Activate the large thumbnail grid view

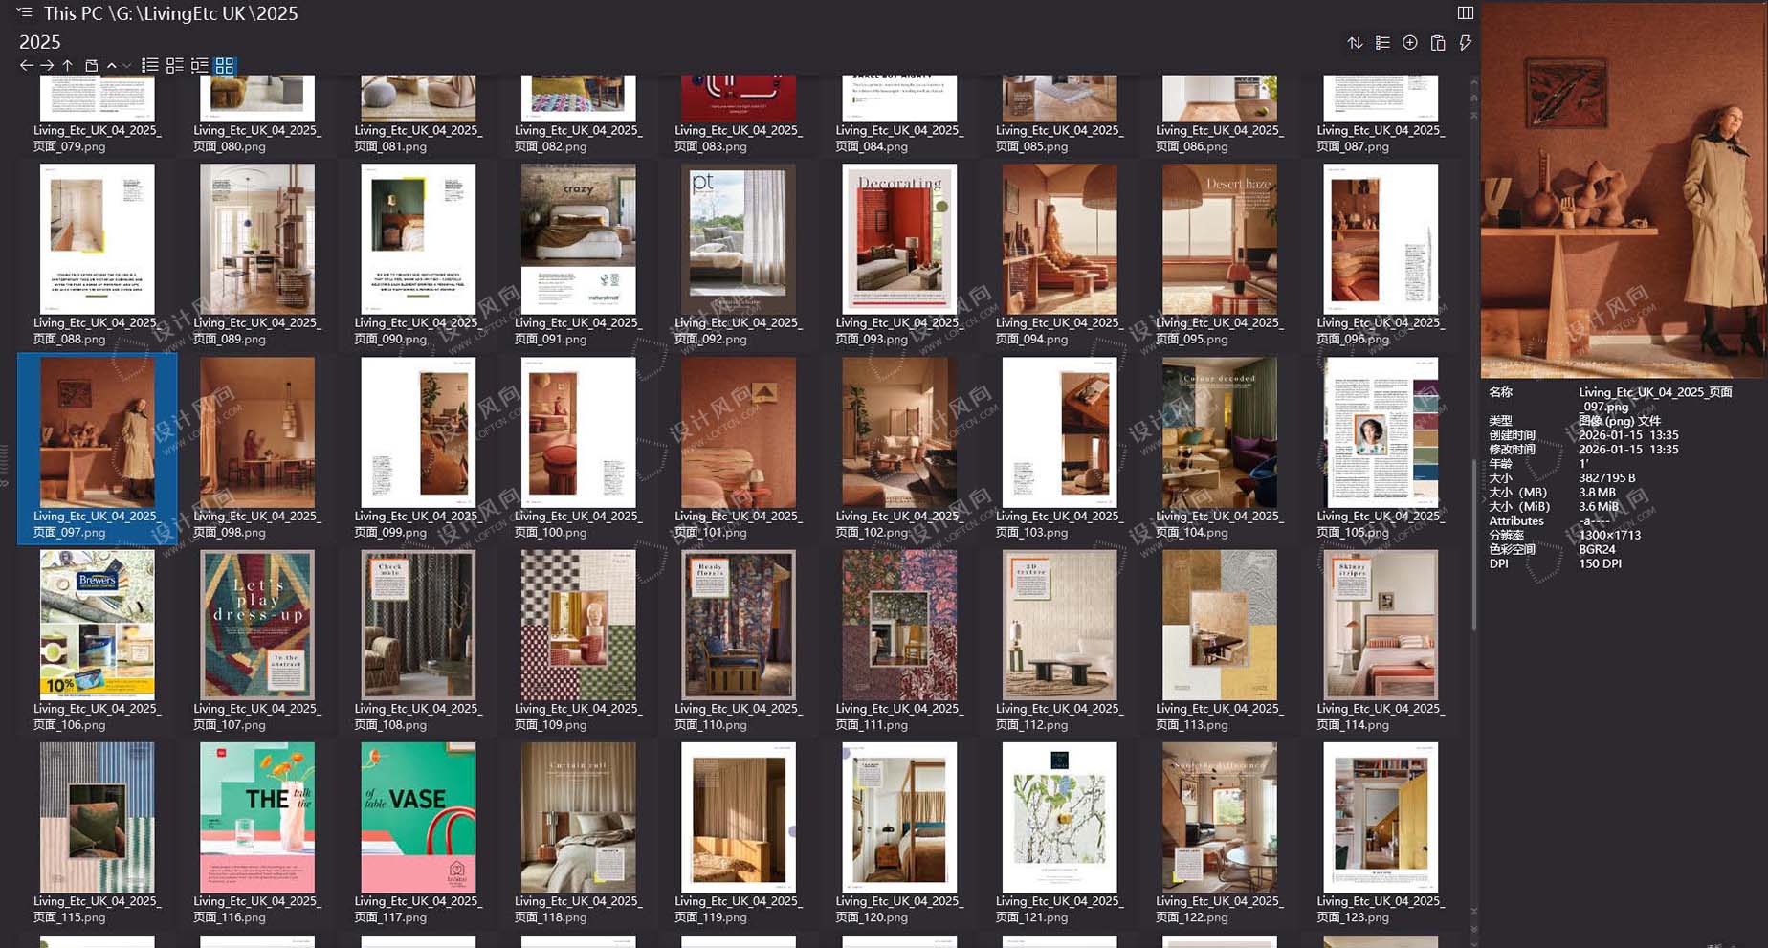pos(225,66)
